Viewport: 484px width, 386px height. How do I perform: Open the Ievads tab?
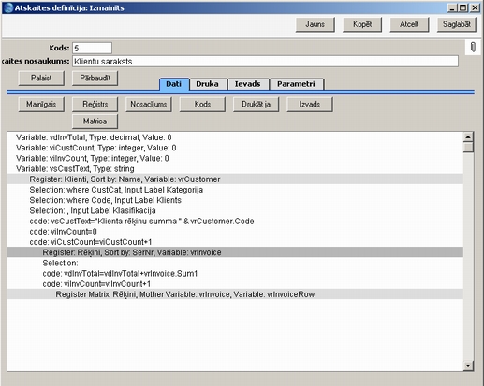click(247, 84)
